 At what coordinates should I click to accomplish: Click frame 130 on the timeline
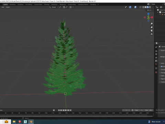pos(66,113)
